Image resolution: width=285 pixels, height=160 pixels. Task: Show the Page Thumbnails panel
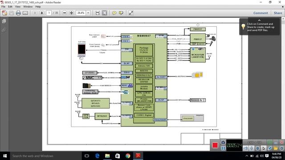coord(4,21)
